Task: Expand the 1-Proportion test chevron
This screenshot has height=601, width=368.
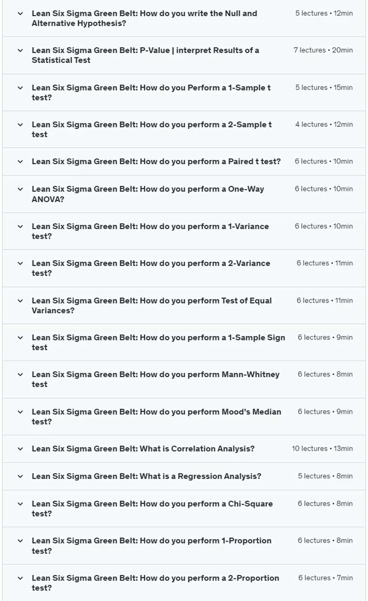Action: click(20, 541)
